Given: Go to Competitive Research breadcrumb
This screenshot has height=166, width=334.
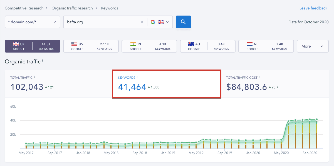Looking at the screenshot, I should coord(24,8).
